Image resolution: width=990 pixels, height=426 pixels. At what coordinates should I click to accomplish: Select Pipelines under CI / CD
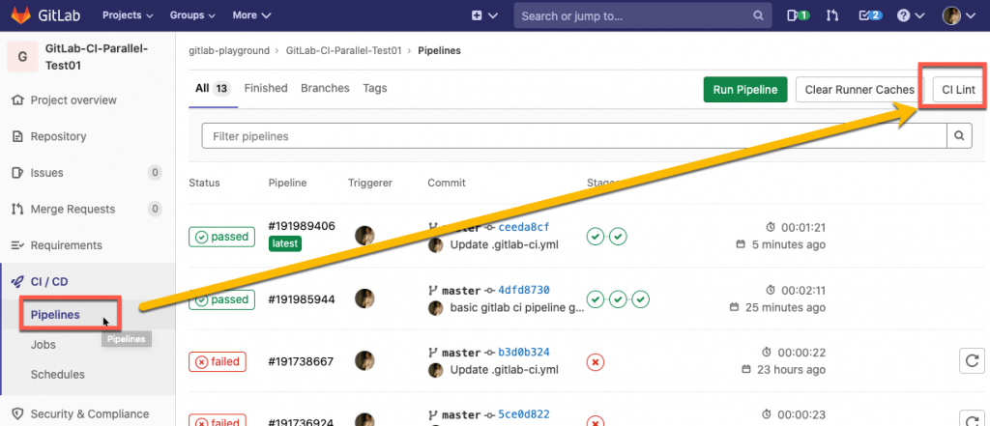point(55,314)
